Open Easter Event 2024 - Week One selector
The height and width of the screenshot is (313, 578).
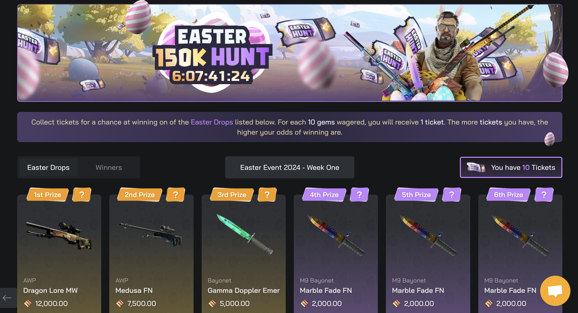point(290,167)
